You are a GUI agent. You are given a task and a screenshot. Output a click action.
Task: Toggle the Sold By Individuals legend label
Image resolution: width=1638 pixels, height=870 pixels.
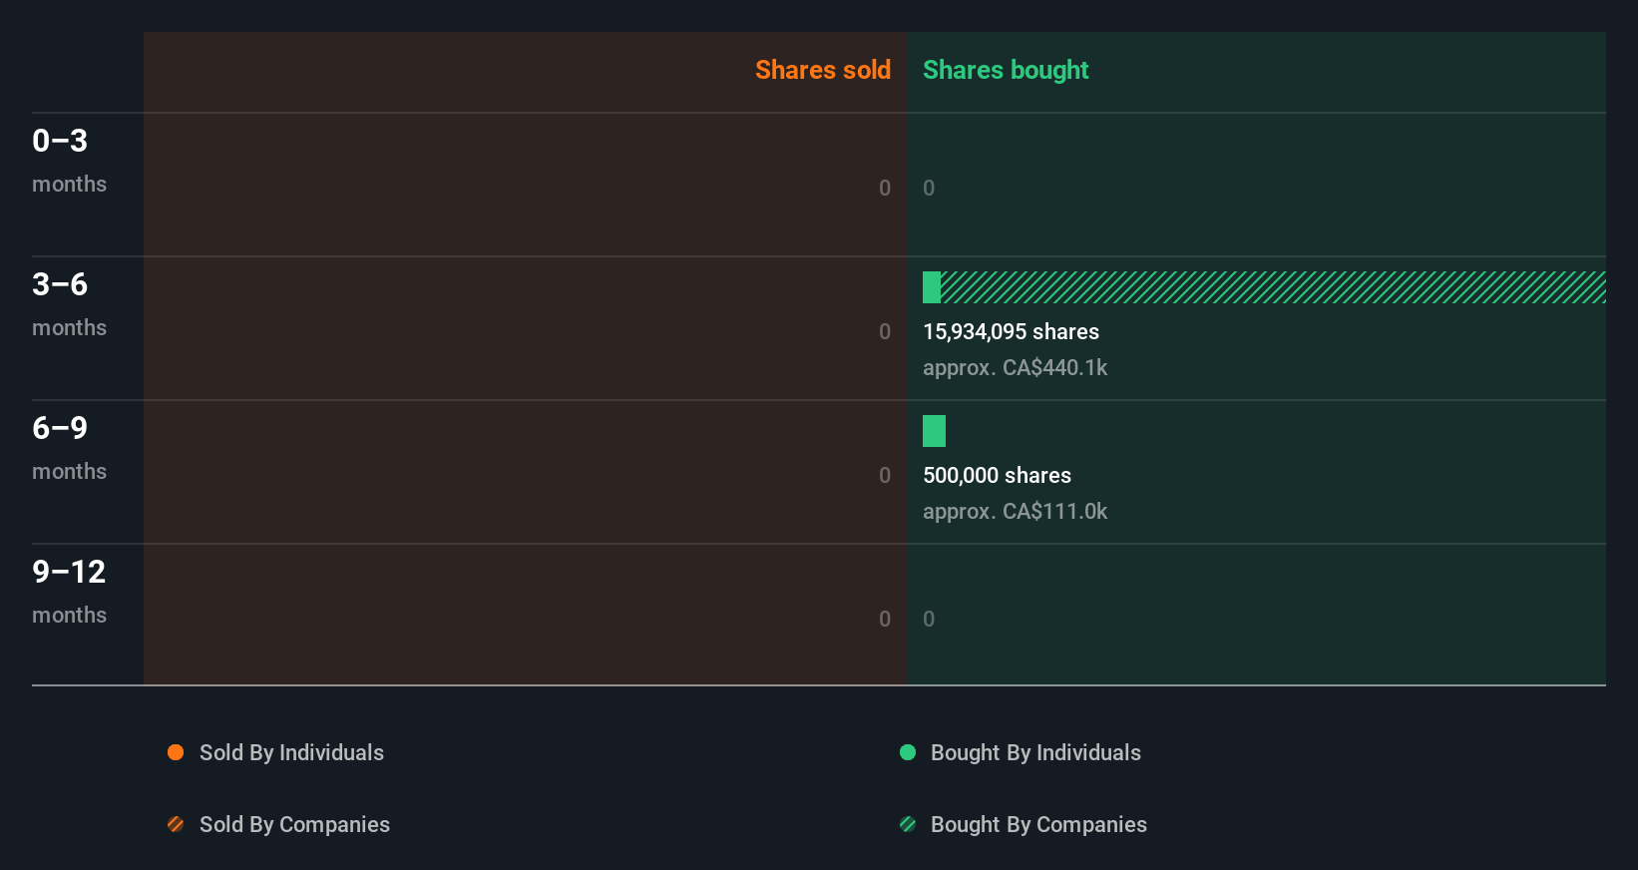point(291,752)
